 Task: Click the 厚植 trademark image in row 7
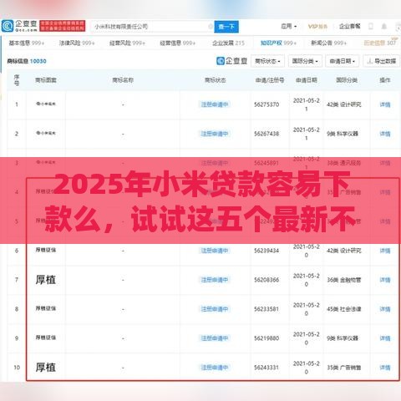[x=46, y=280]
